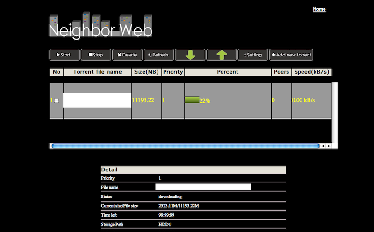
Task: Click the 99:99:99 time left value
Action: [x=166, y=215]
